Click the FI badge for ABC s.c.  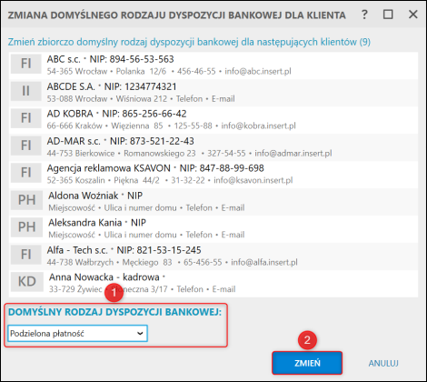point(26,64)
